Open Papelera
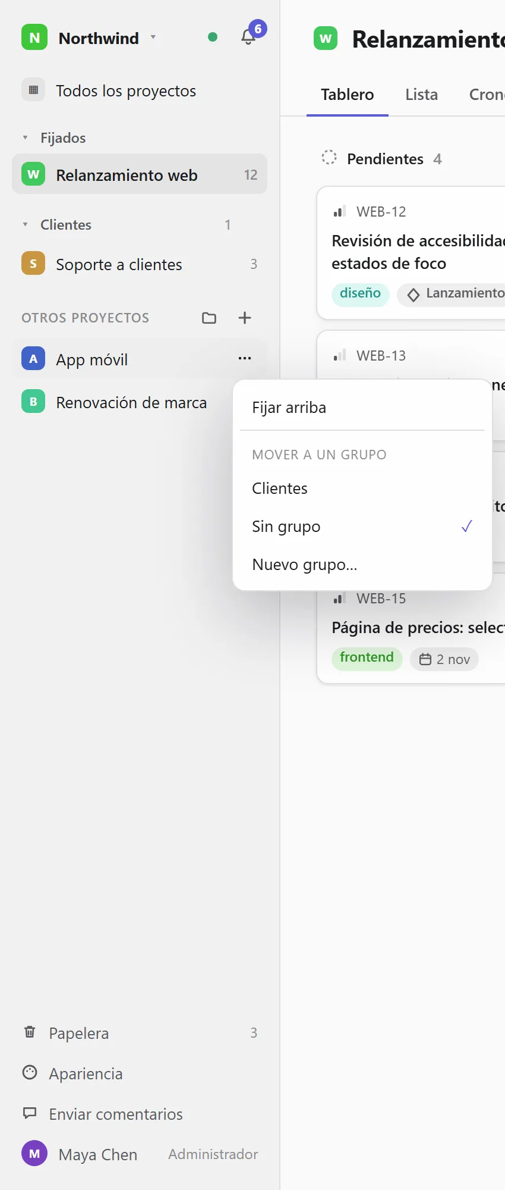The width and height of the screenshot is (505, 1190). click(x=140, y=1033)
